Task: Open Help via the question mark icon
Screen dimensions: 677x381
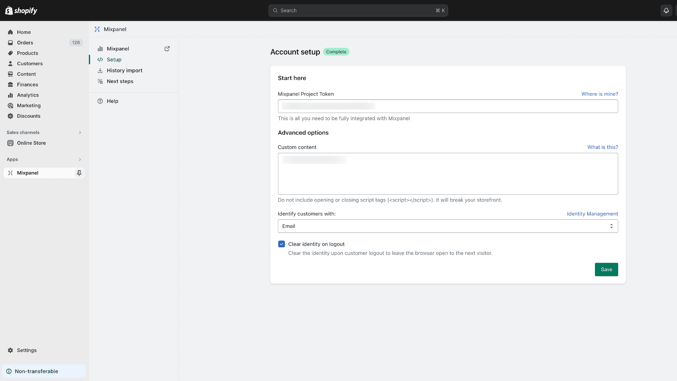Action: [x=100, y=101]
